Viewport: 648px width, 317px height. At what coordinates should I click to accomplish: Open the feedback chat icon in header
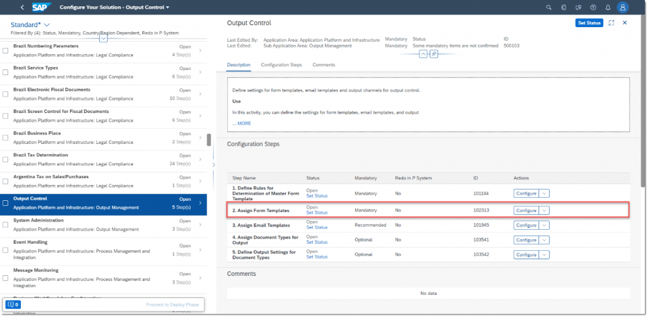pos(578,8)
